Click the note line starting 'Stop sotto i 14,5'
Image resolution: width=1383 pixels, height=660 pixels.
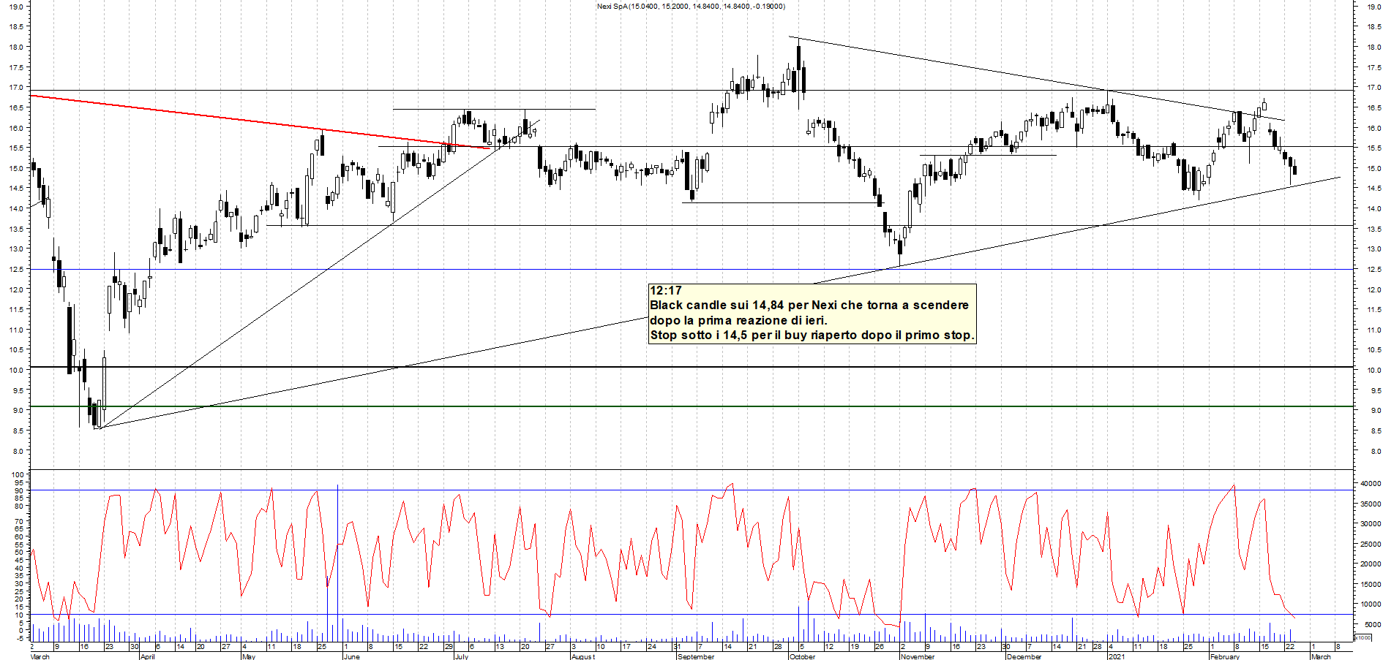coord(812,335)
